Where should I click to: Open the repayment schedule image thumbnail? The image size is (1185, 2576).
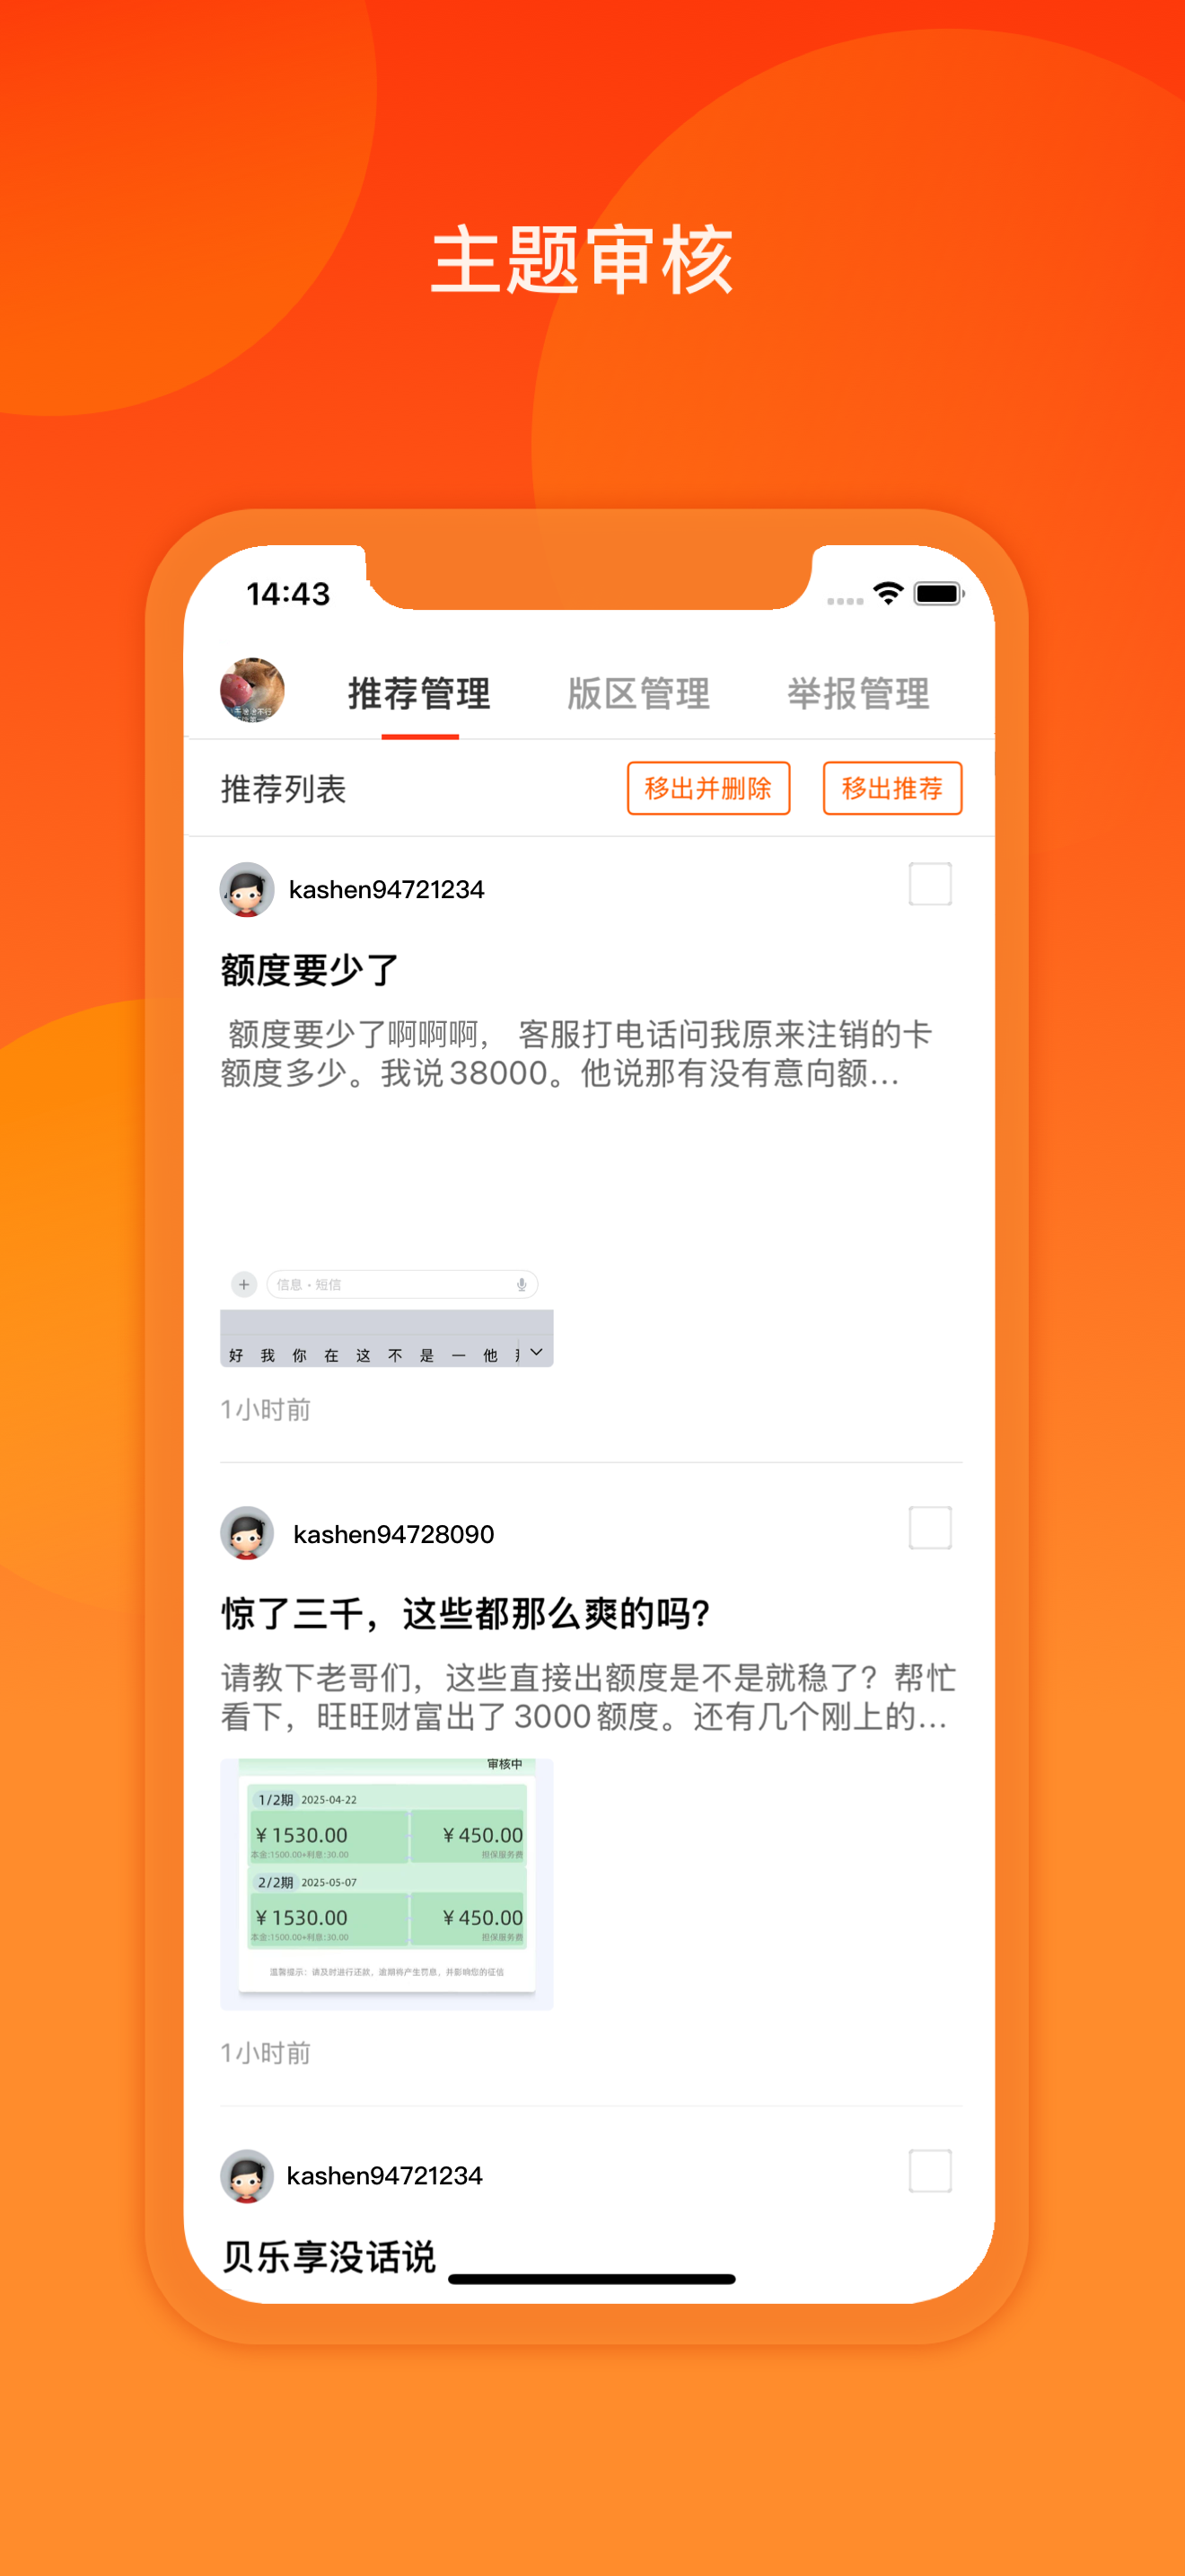(387, 1884)
